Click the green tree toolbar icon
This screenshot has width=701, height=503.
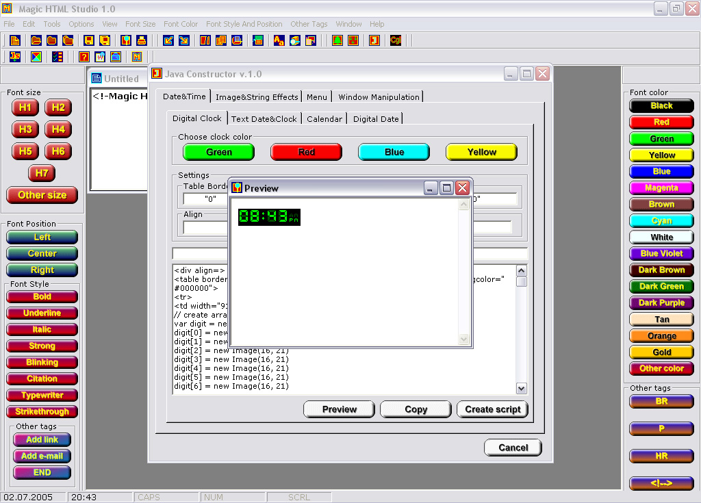(337, 40)
